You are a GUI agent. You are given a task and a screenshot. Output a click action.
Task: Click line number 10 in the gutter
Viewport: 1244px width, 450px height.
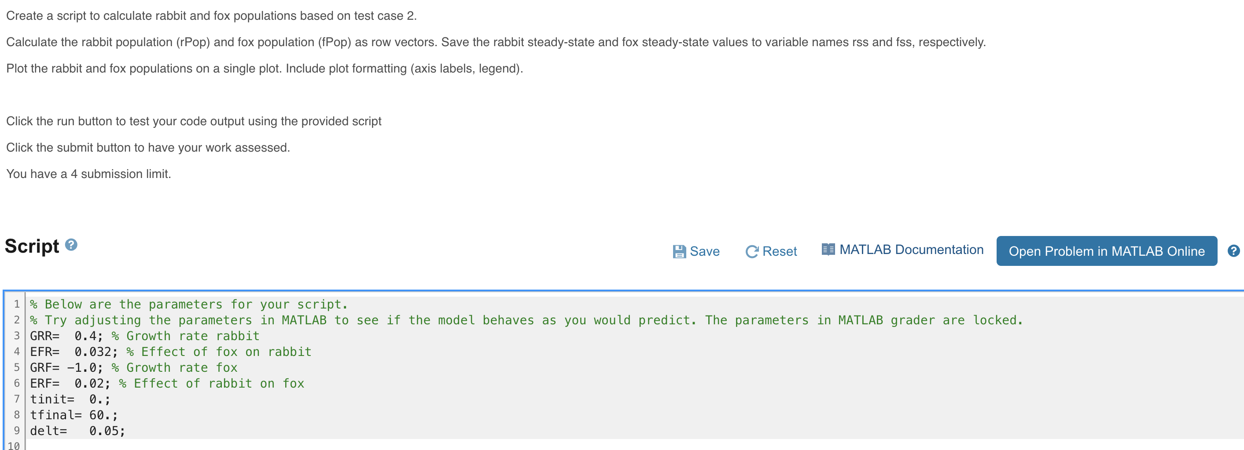pos(15,446)
